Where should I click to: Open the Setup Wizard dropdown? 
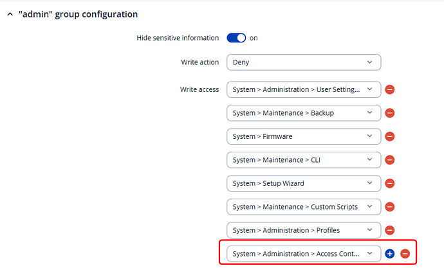(304, 183)
